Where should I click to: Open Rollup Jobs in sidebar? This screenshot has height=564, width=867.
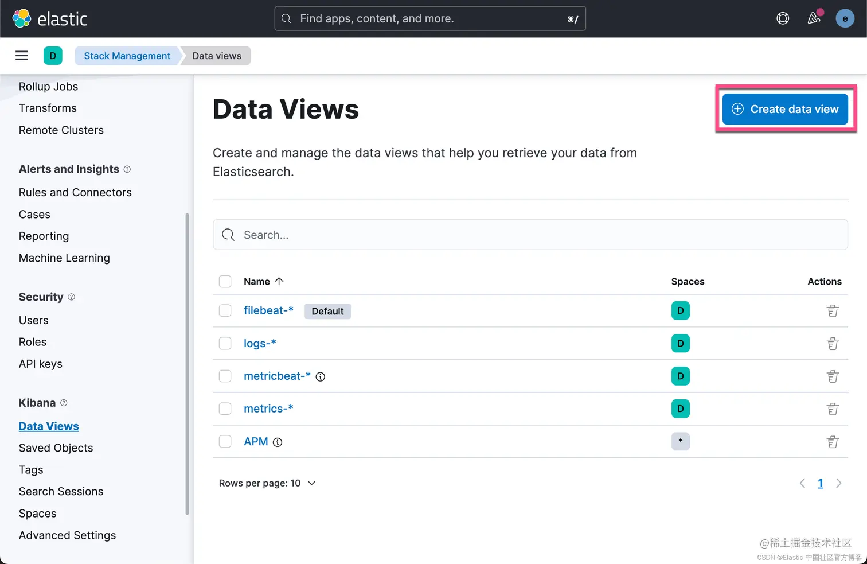pos(48,87)
